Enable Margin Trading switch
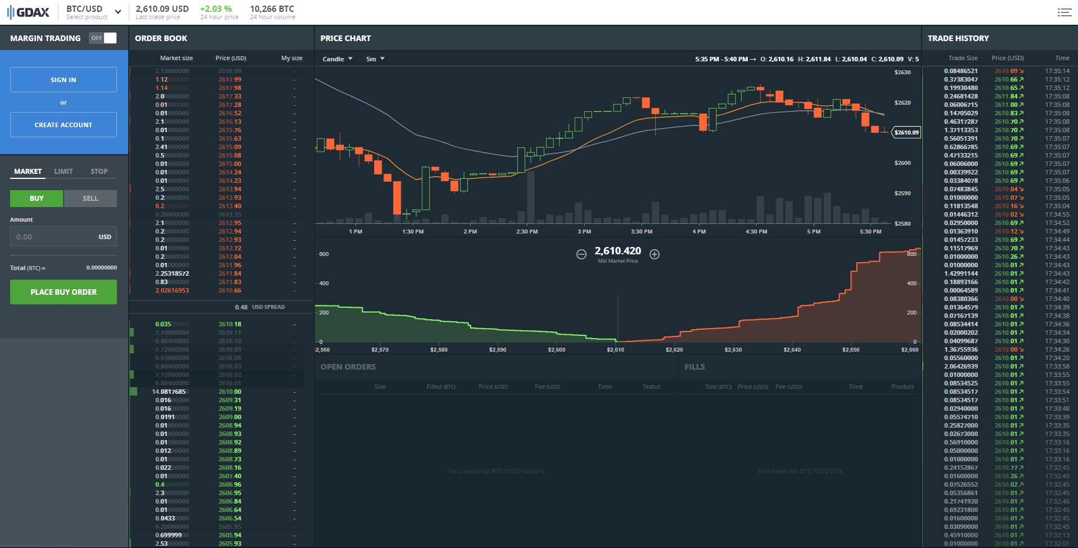 pyautogui.click(x=104, y=38)
